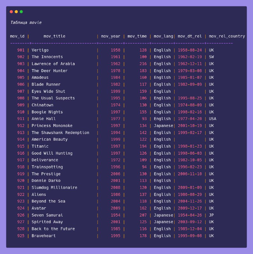The image size is (253, 254).
Task: Select the title Back to the Future
Action: tap(53, 229)
